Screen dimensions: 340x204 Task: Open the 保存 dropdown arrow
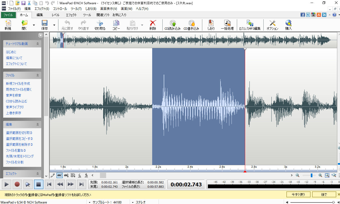click(54, 25)
